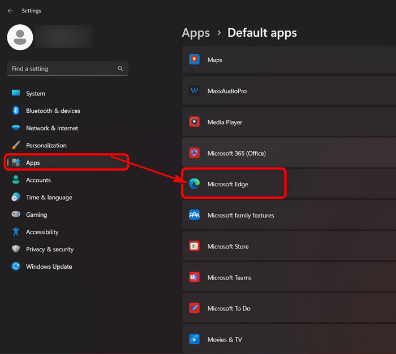
Task: Select Accounts in the sidebar
Action: pyautogui.click(x=67, y=180)
